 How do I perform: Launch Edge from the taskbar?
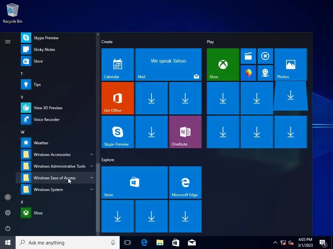(x=144, y=243)
